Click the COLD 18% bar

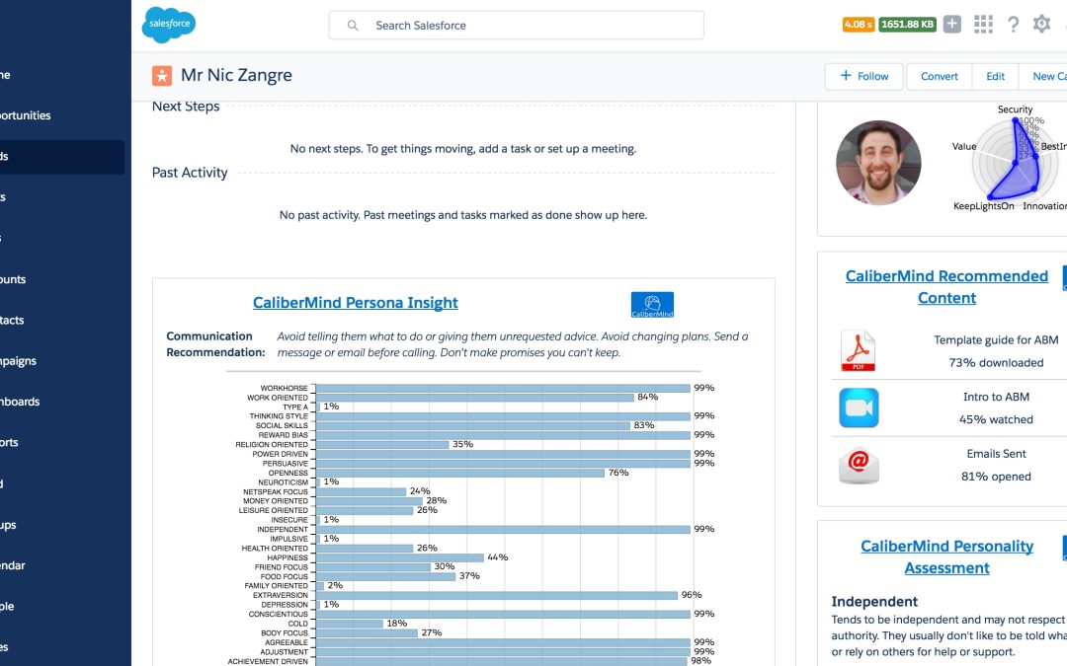click(350, 624)
